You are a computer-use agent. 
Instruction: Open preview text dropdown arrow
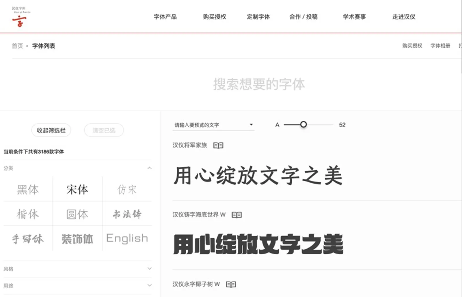[x=251, y=125]
